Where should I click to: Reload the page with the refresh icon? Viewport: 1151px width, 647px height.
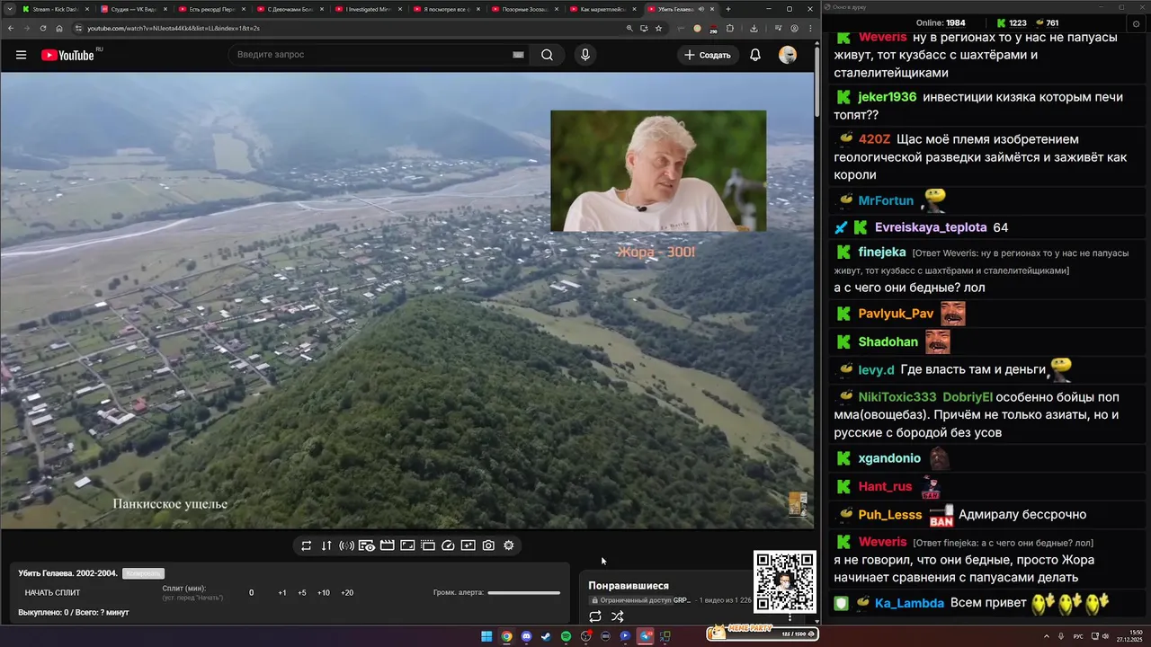pyautogui.click(x=42, y=28)
